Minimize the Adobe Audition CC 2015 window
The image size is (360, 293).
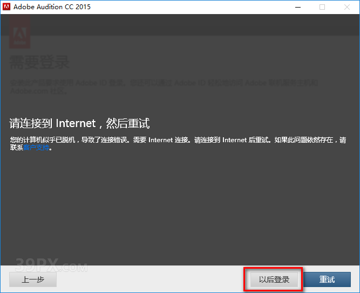[298, 7]
